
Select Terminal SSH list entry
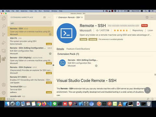point(31,89)
